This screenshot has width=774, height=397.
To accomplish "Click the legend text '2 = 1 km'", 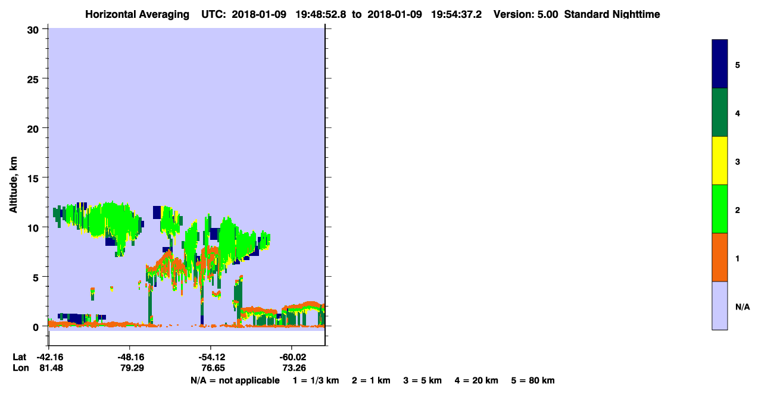I will (371, 380).
